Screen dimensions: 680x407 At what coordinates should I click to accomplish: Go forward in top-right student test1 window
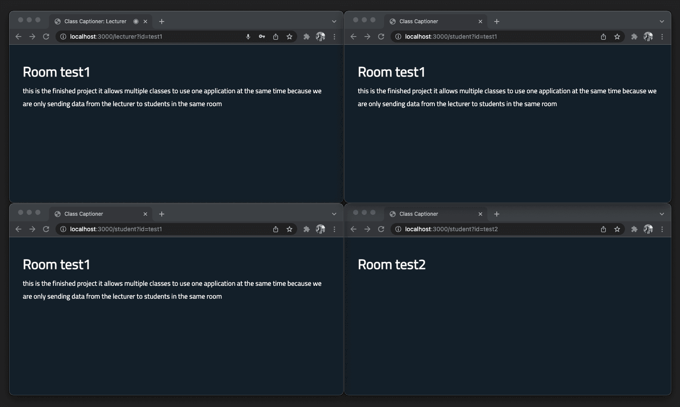click(x=367, y=37)
